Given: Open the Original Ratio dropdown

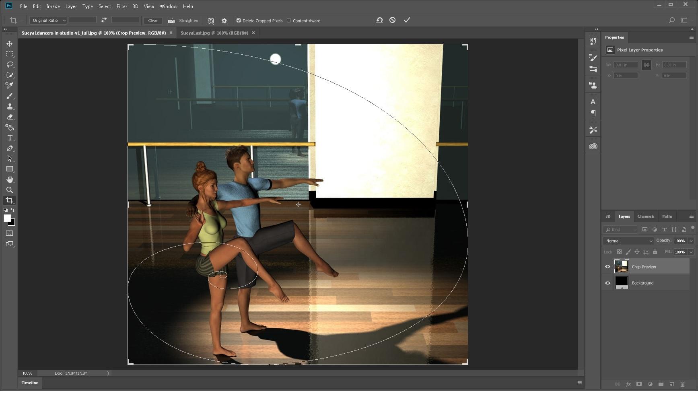Looking at the screenshot, I should (x=48, y=21).
